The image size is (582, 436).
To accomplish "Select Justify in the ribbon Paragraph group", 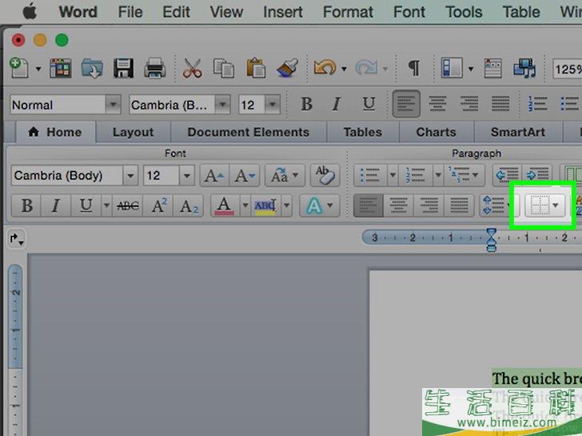I will [459, 205].
